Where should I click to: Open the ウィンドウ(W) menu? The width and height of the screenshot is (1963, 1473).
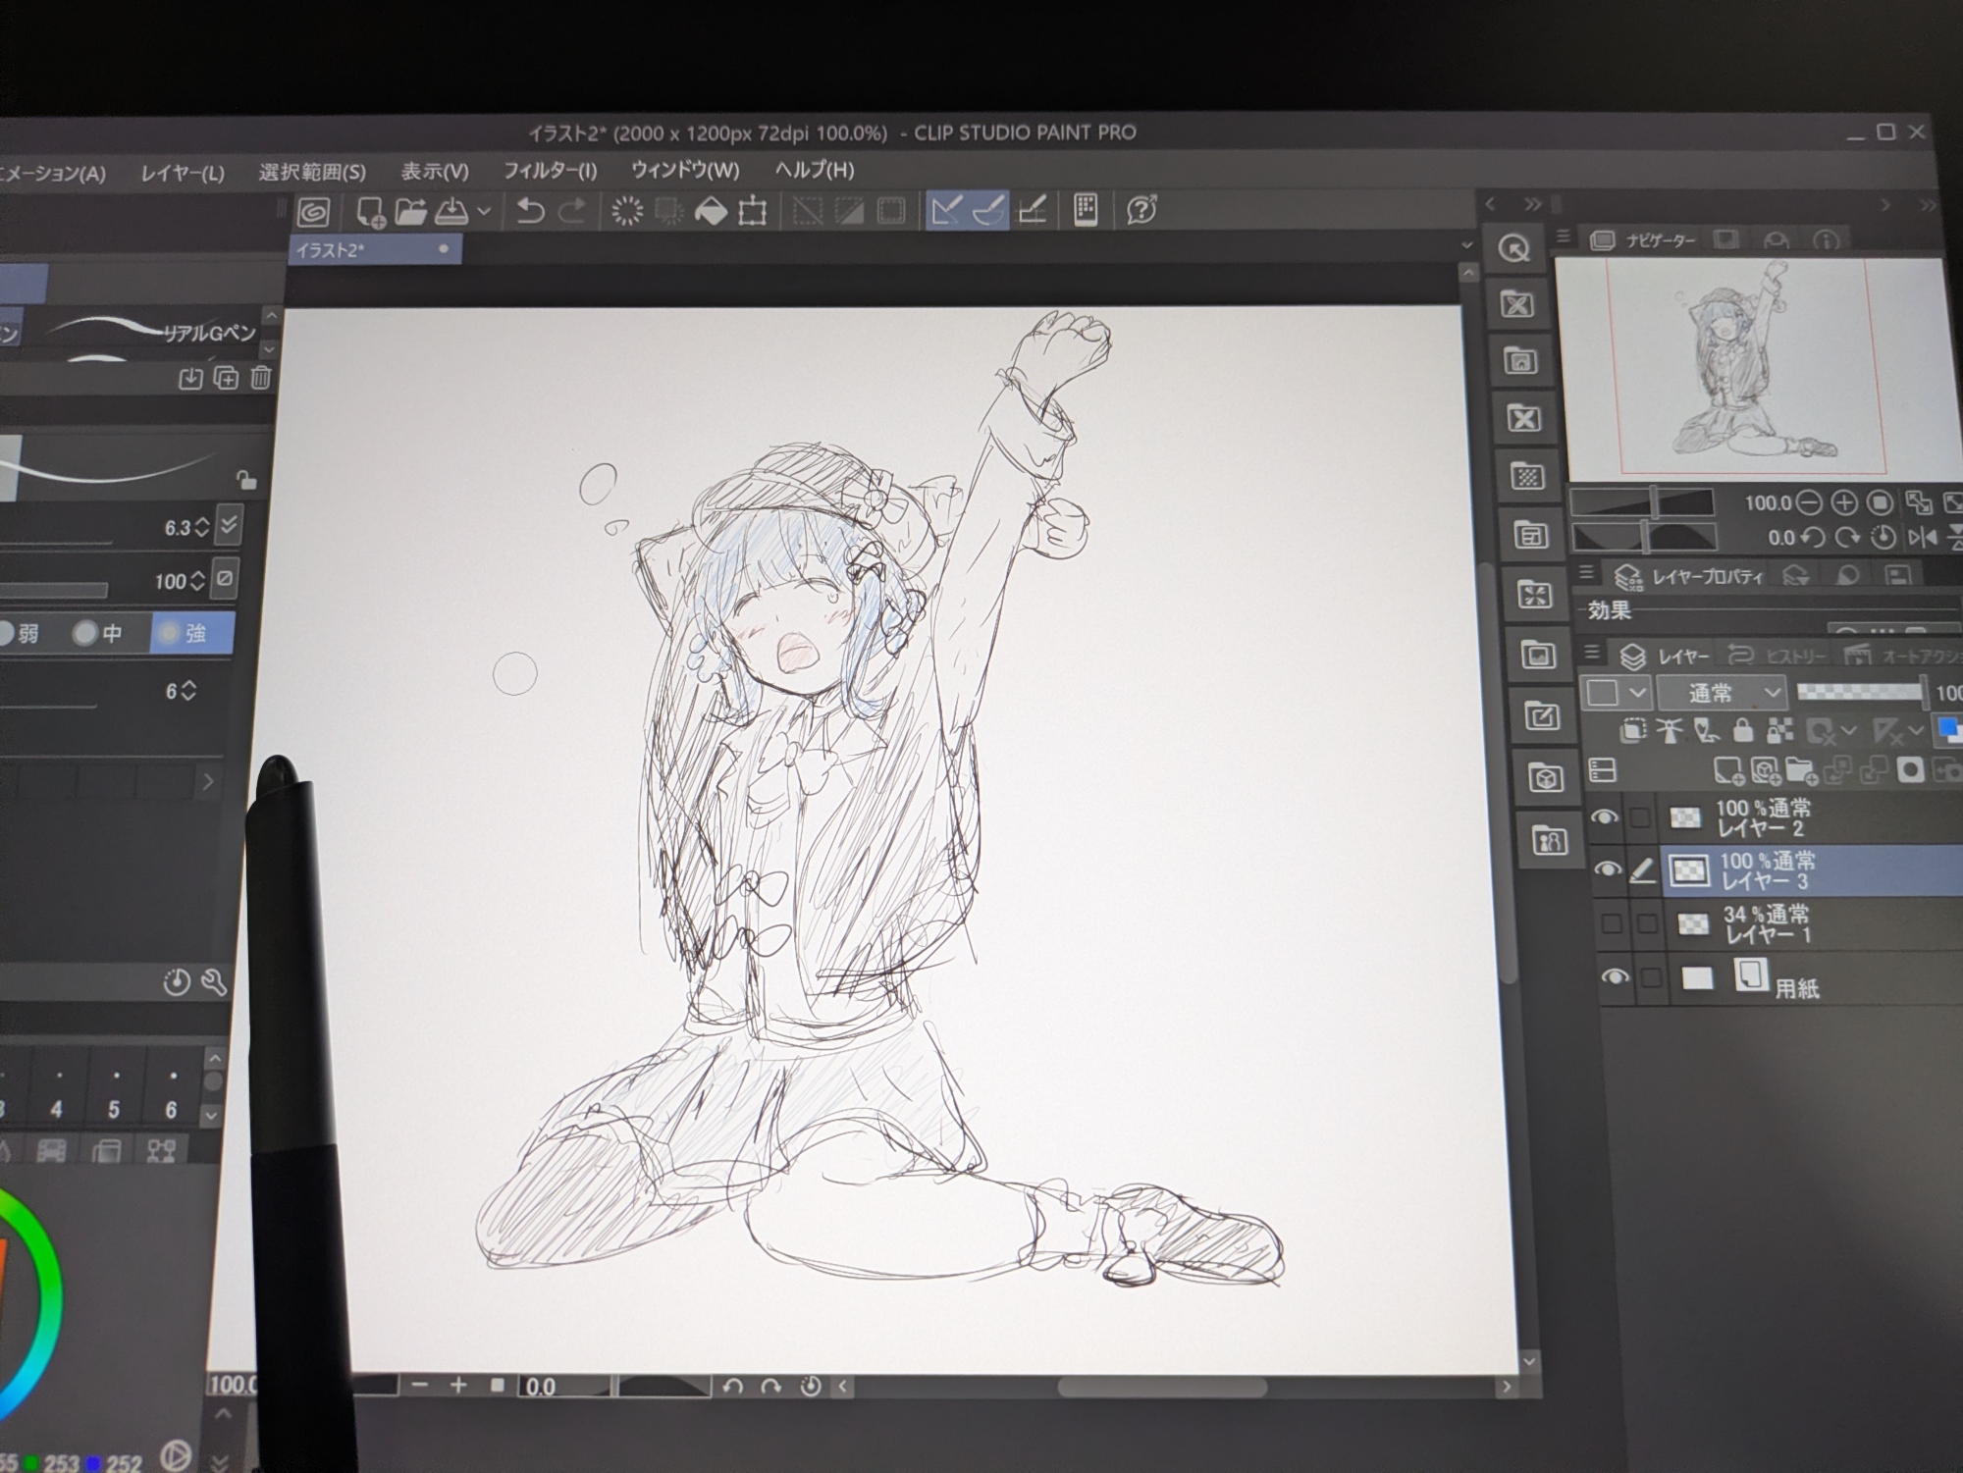click(x=685, y=170)
